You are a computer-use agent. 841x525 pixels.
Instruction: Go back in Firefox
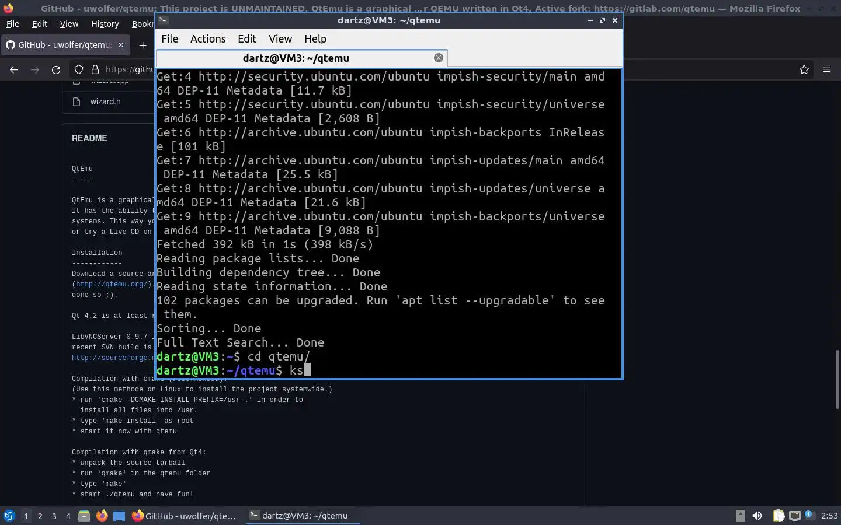[14, 69]
